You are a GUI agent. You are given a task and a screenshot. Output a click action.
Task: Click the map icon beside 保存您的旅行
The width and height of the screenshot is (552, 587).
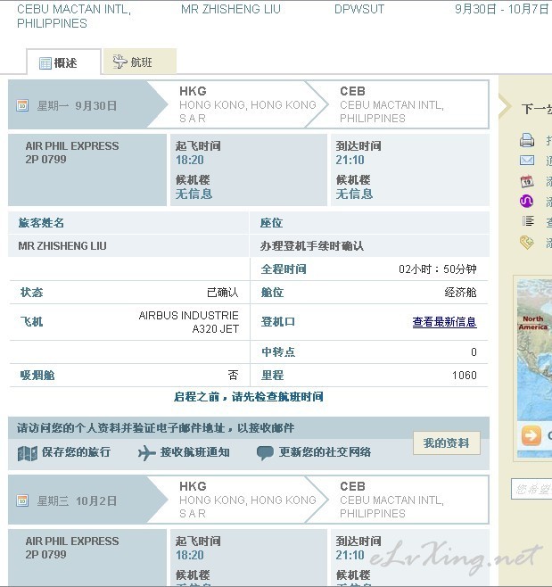tap(28, 453)
